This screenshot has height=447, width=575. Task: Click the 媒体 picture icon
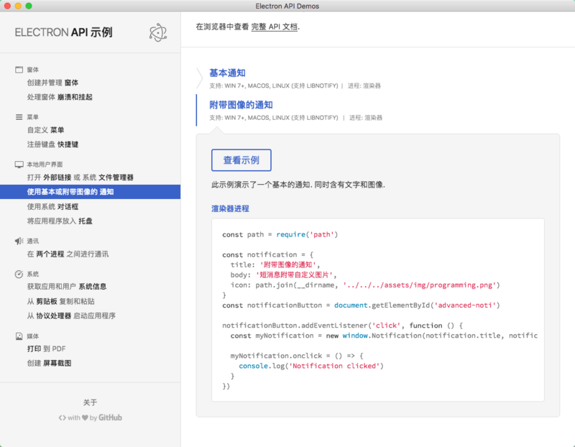[19, 336]
